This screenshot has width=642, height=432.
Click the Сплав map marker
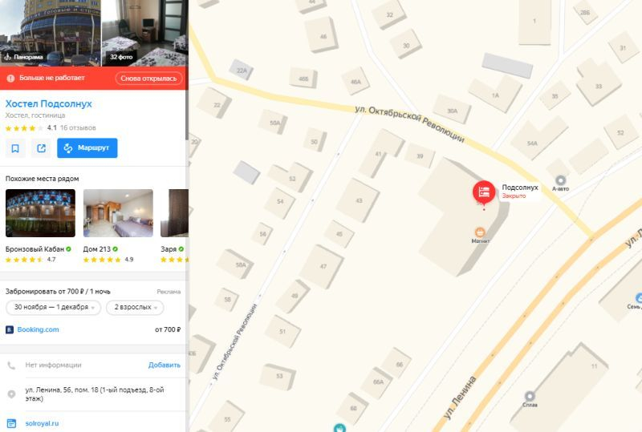[x=530, y=396]
